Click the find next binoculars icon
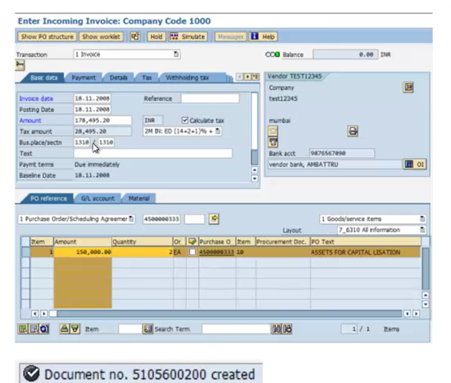The height and width of the screenshot is (383, 451). point(287,329)
